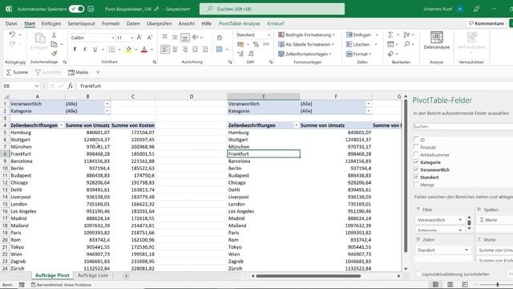
Task: Open Zellenformatvorlagen button
Action: pos(305,54)
